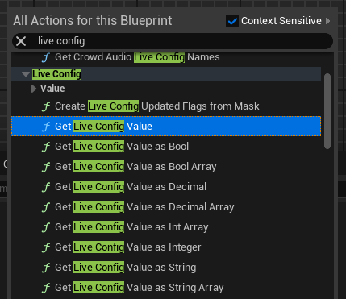Image resolution: width=346 pixels, height=299 pixels.
Task: Click the function icon of Value as Decimal Array
Action: point(46,207)
